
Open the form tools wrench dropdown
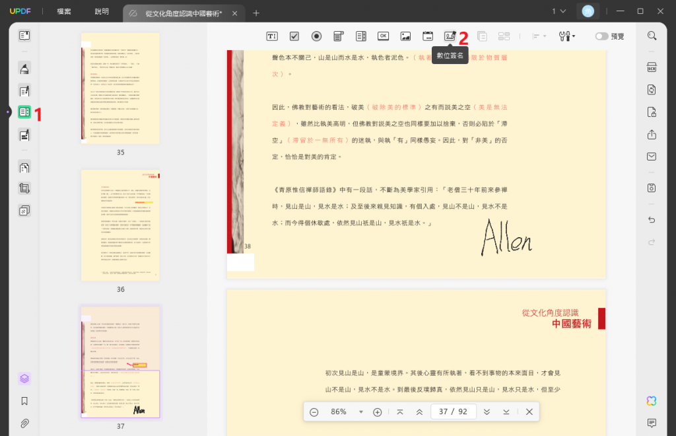click(566, 36)
